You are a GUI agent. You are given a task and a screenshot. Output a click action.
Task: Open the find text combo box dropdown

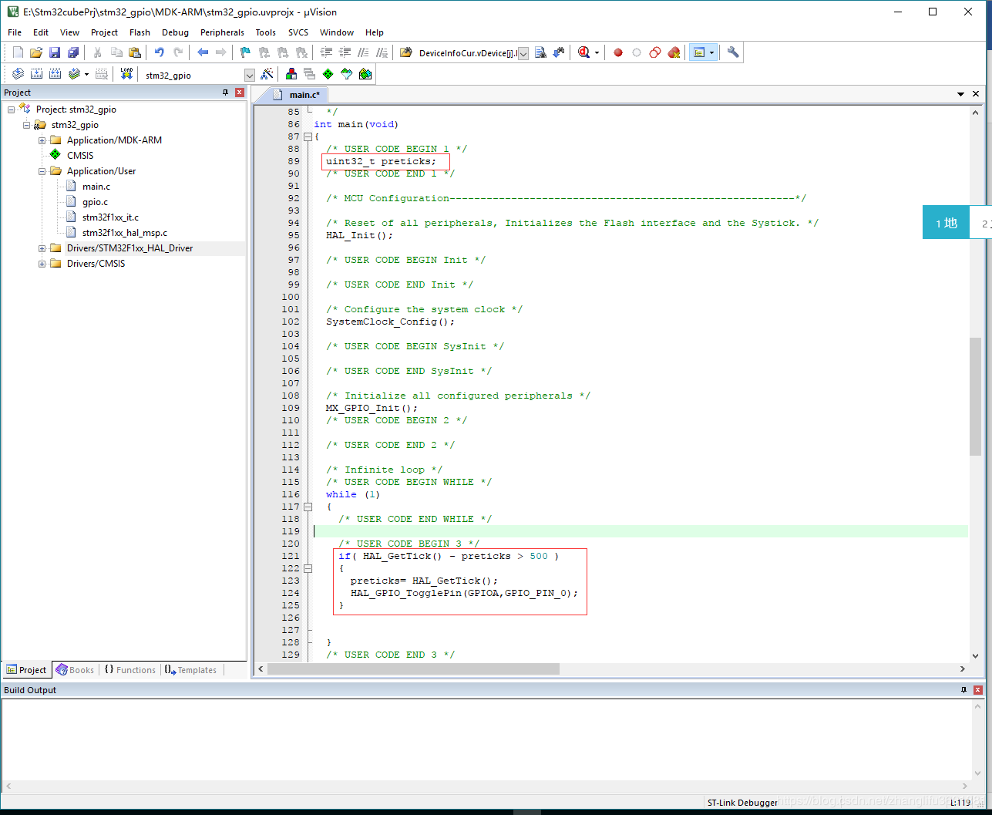523,53
